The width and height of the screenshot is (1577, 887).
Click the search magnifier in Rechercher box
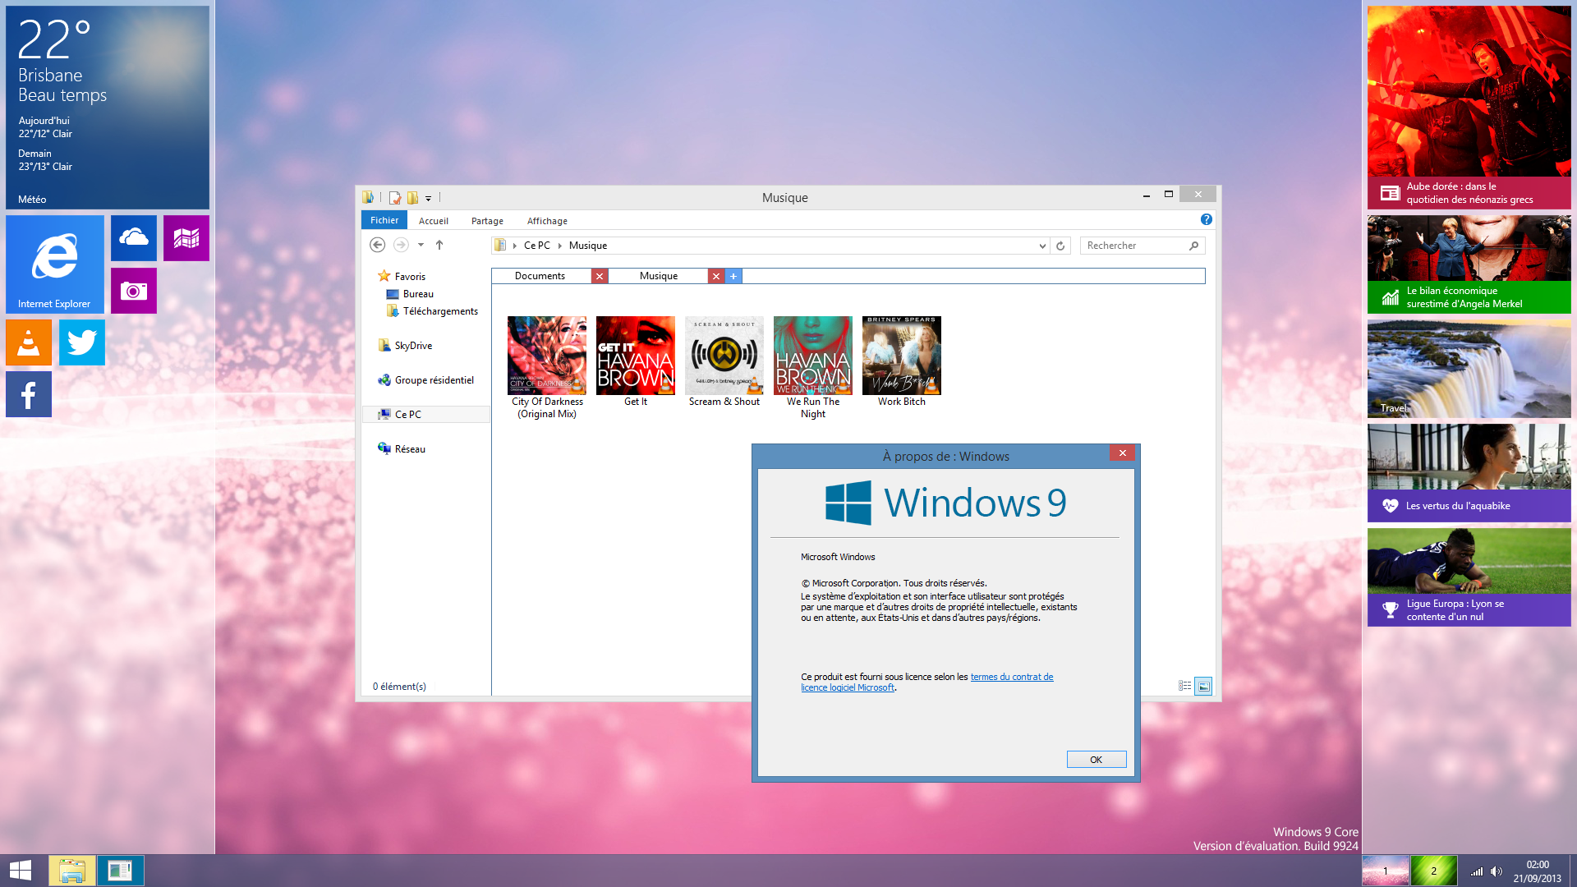[1195, 246]
